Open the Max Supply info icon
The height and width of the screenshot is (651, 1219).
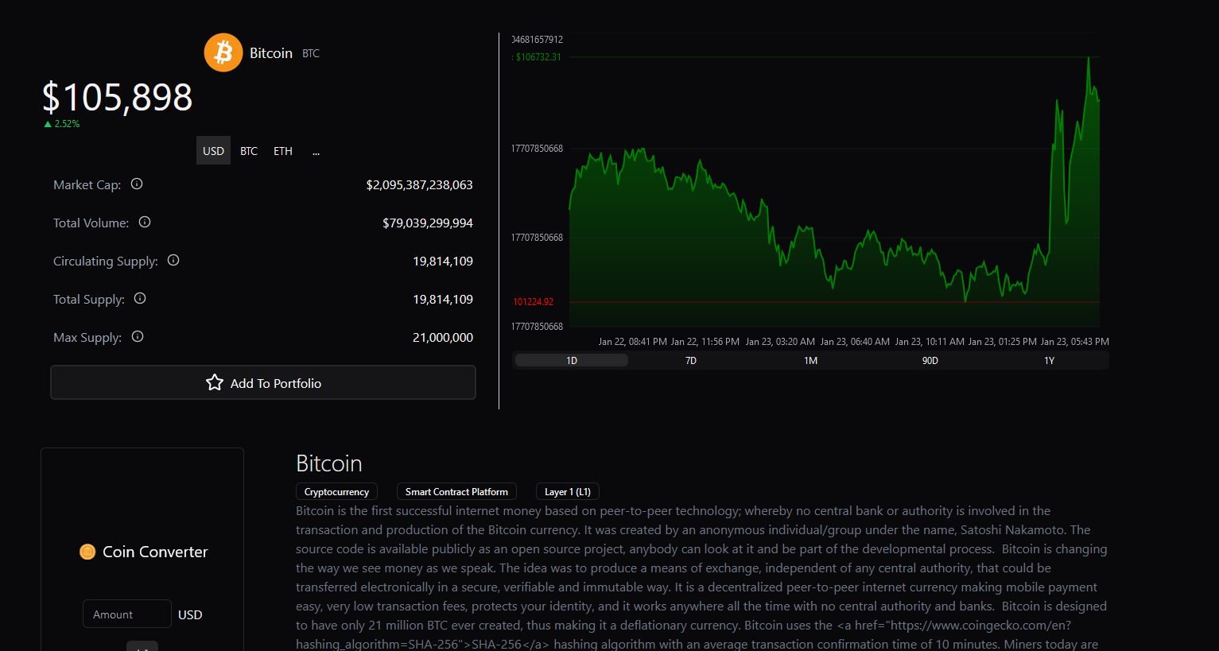point(138,336)
